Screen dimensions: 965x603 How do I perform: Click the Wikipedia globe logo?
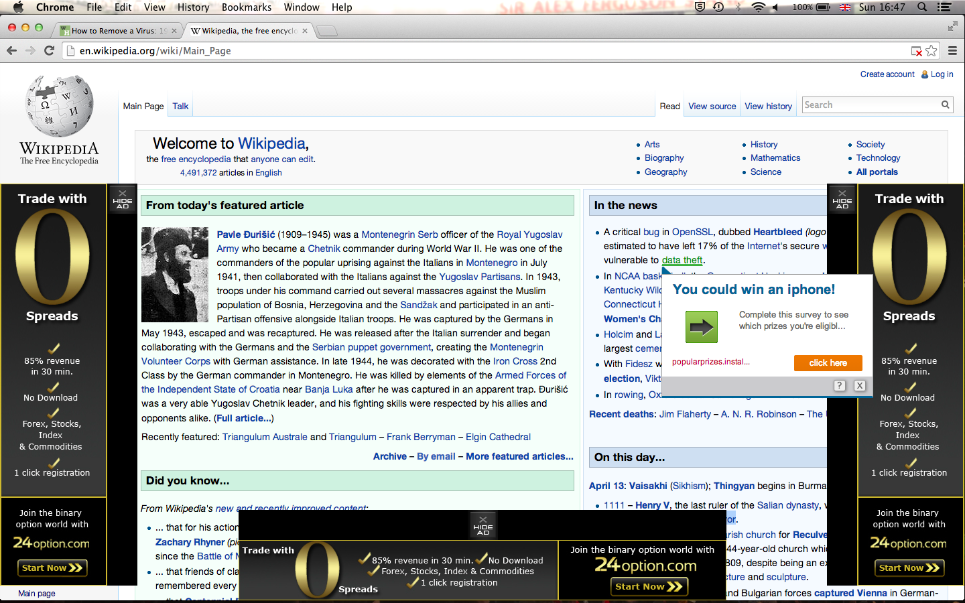coord(59,106)
